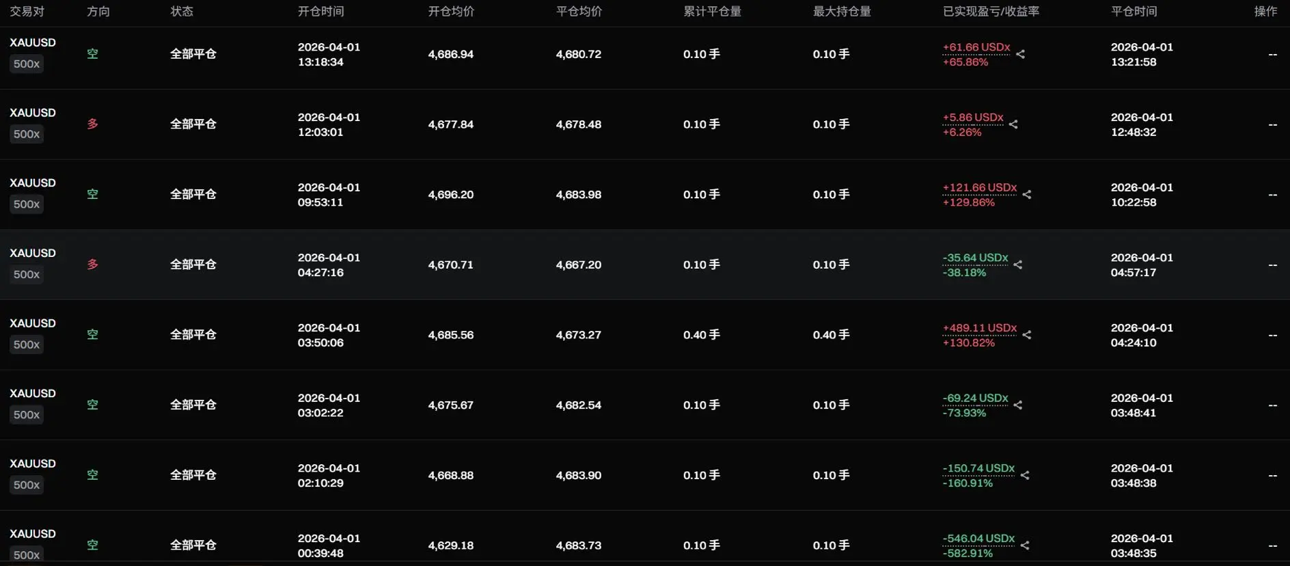
Task: Select XAUUSD pair opened at 04:27:16
Action: pos(33,253)
